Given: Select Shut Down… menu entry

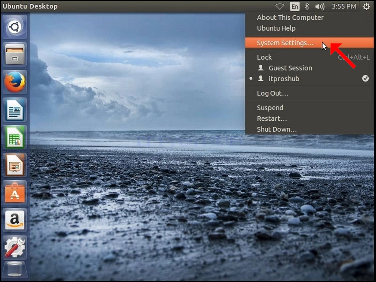Looking at the screenshot, I should (309, 129).
